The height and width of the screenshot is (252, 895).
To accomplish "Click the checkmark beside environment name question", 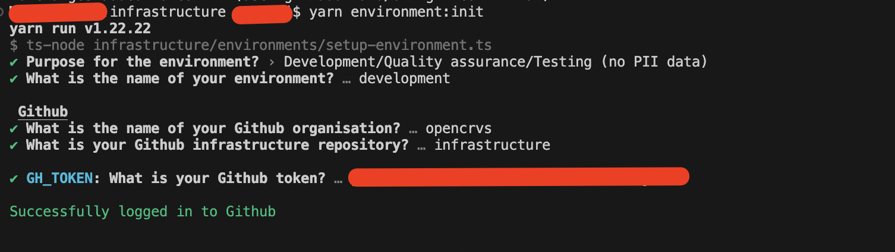I will (x=14, y=78).
